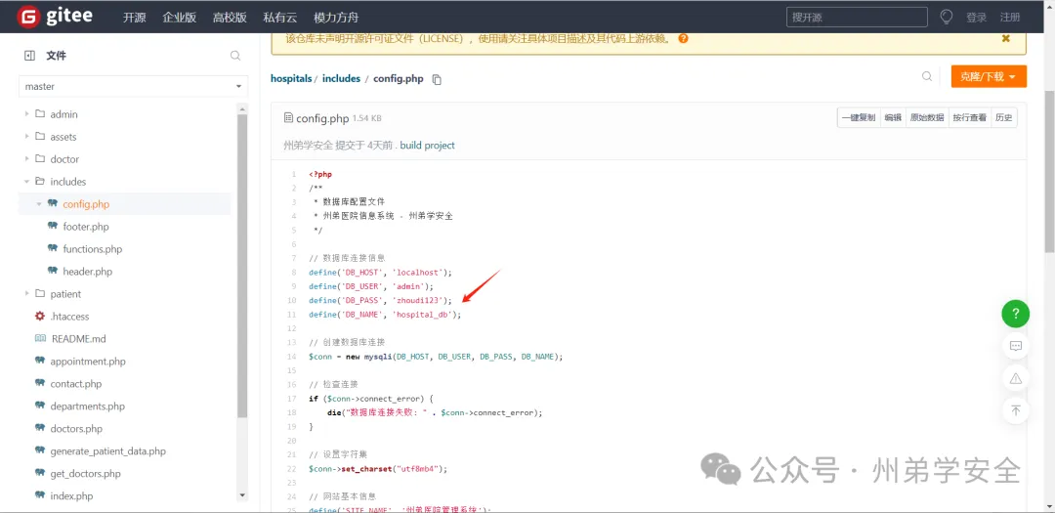Open generate_patient_data.php in the tree
The image size is (1055, 513).
pyautogui.click(x=108, y=451)
